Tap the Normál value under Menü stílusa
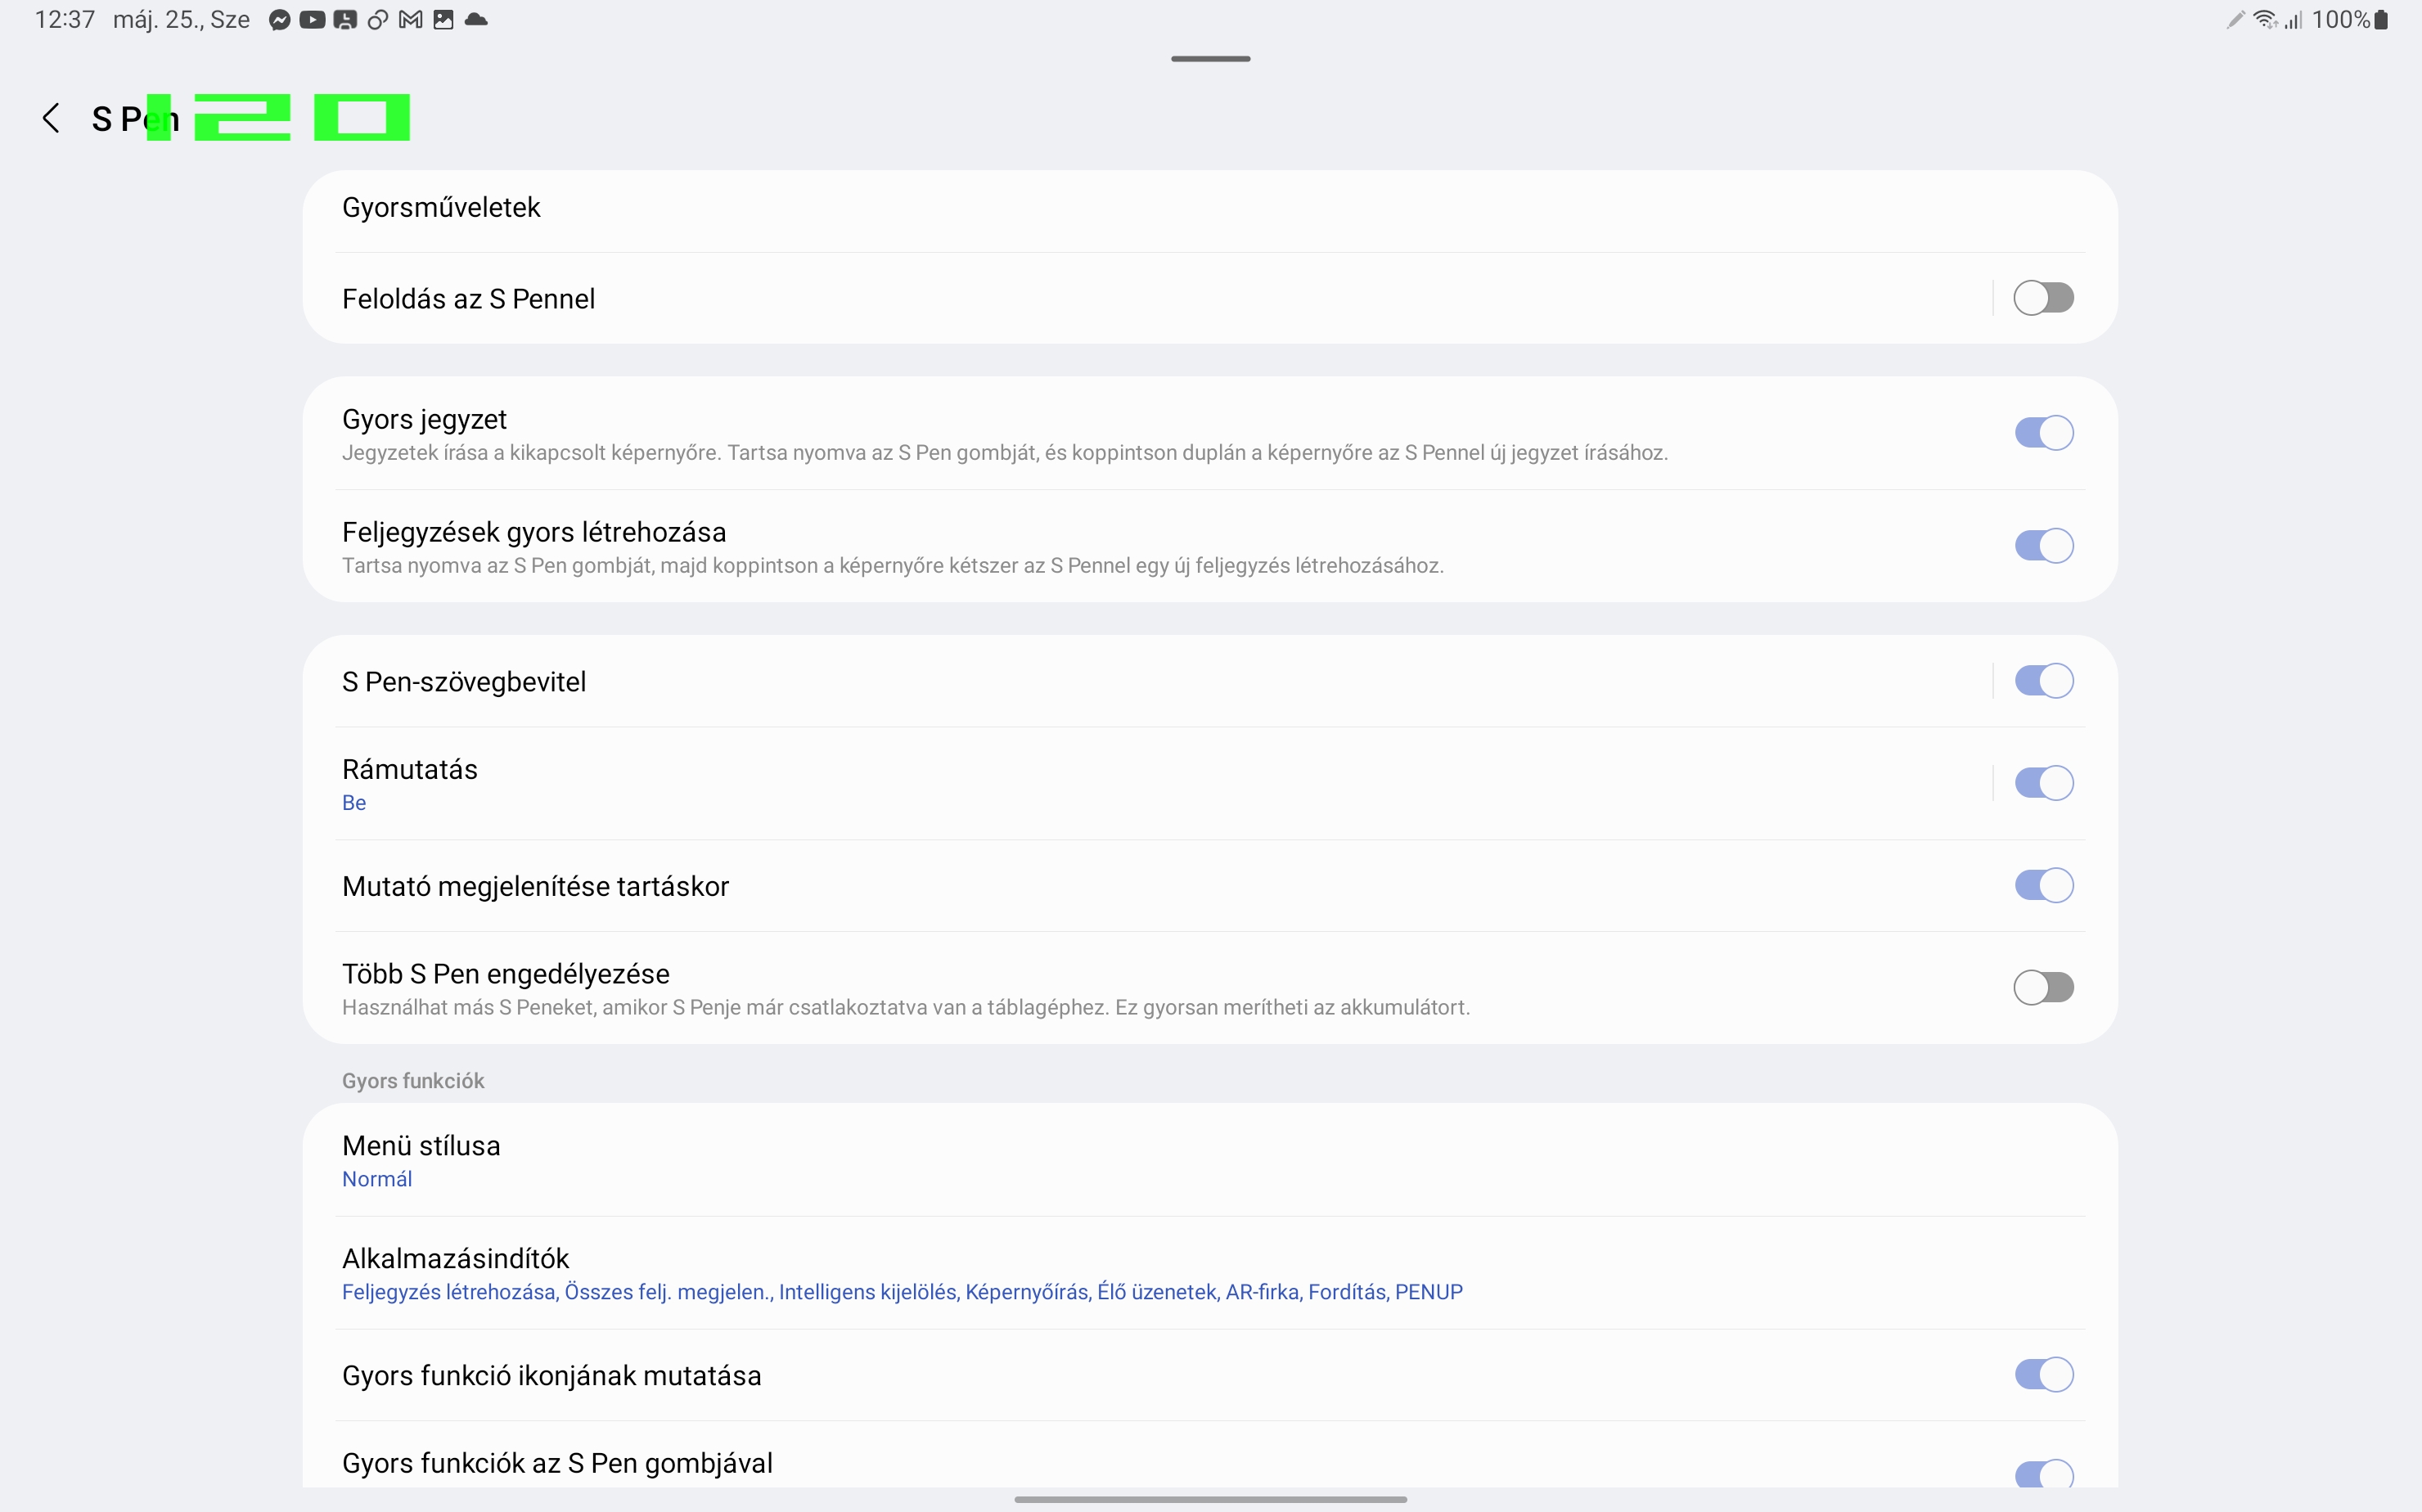Image resolution: width=2422 pixels, height=1512 pixels. [377, 1179]
